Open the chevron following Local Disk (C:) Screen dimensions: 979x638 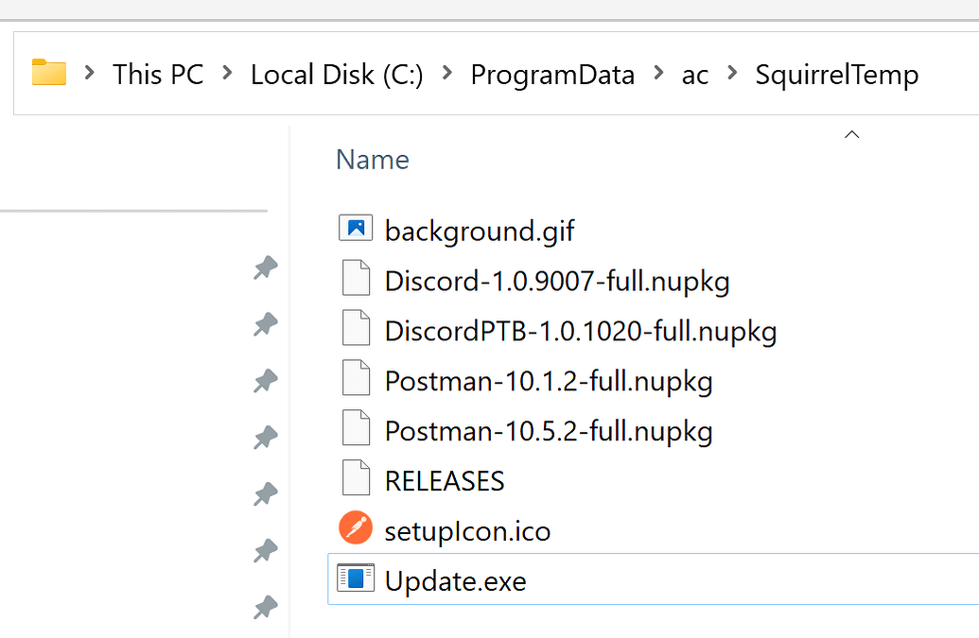pos(446,74)
